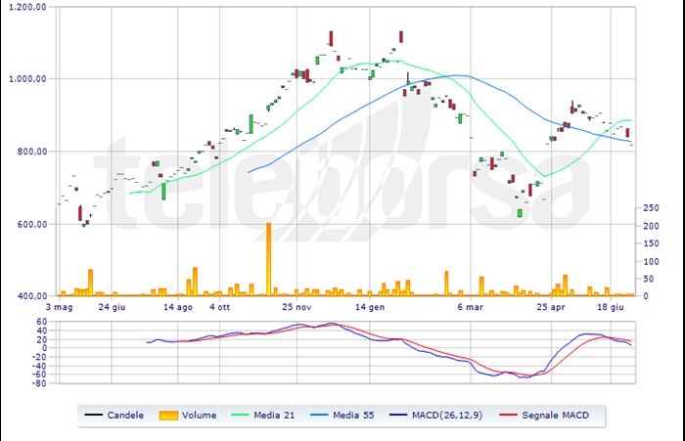Click the 4 ott date label
This screenshot has height=441, width=685.
[x=219, y=307]
